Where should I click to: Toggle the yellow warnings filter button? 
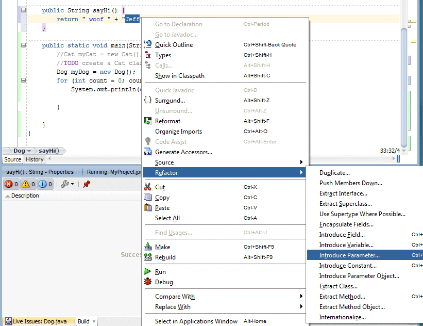(28, 184)
